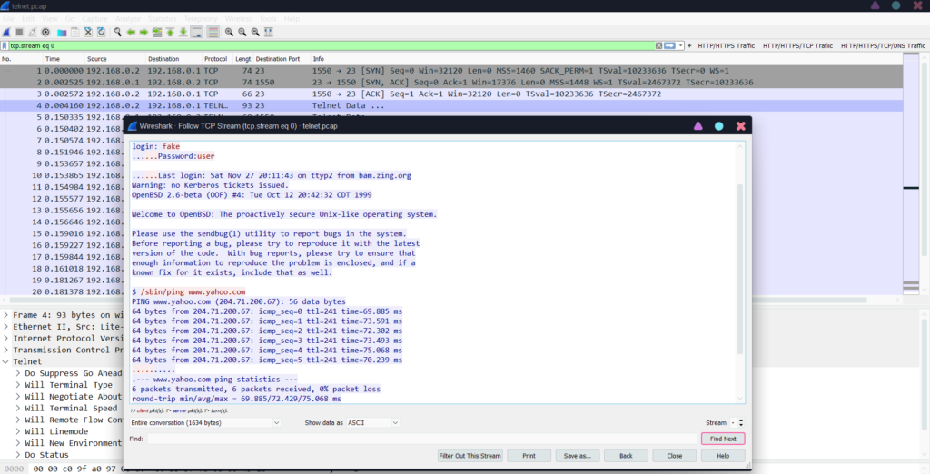Click the Stream number stepper

coord(738,423)
